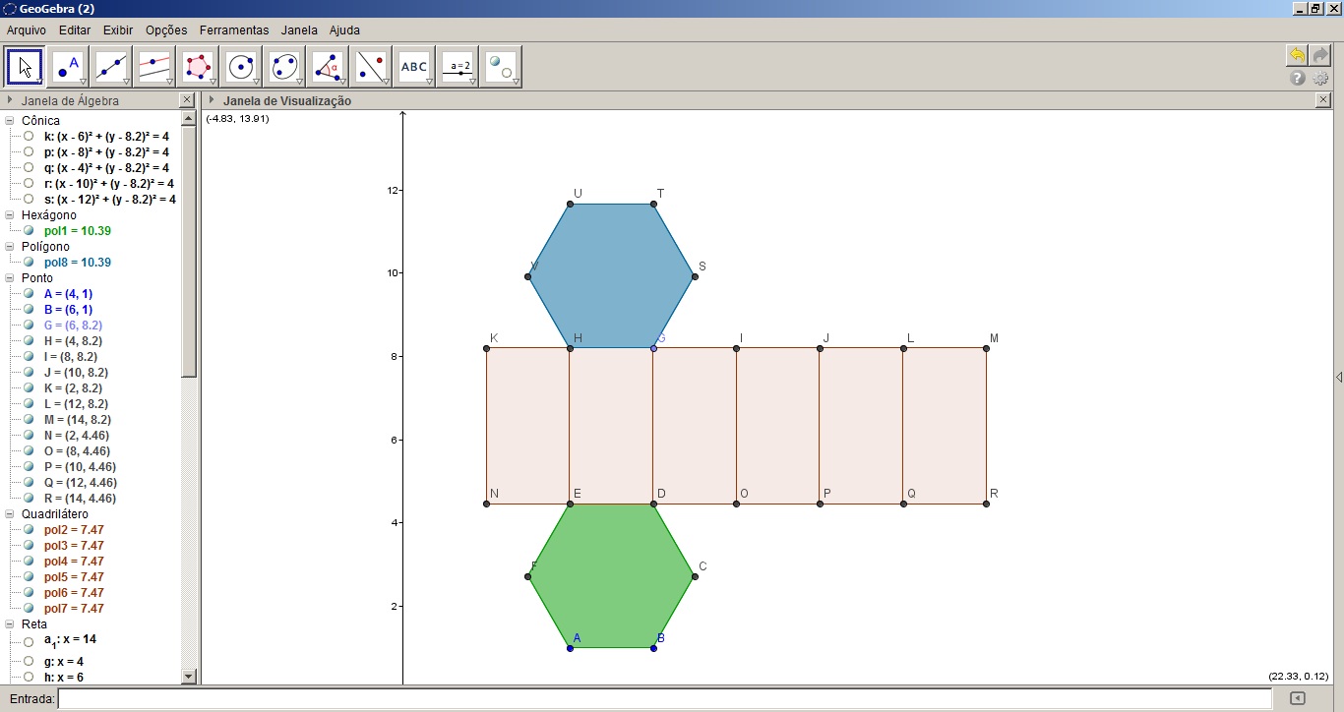This screenshot has height=712, width=1344.
Task: Toggle visibility of conic p
Action: point(29,152)
